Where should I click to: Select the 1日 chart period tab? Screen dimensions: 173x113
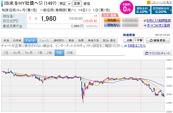(6, 53)
